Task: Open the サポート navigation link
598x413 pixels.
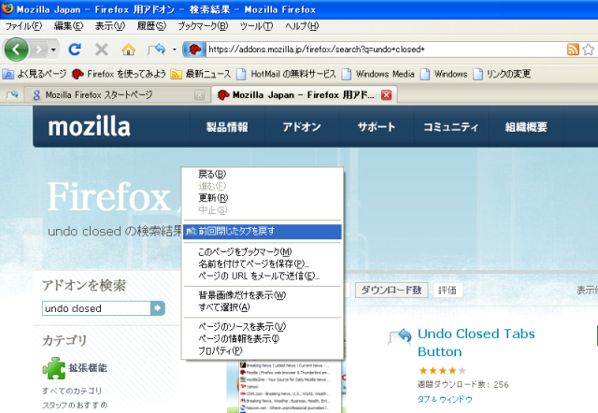Action: point(376,127)
